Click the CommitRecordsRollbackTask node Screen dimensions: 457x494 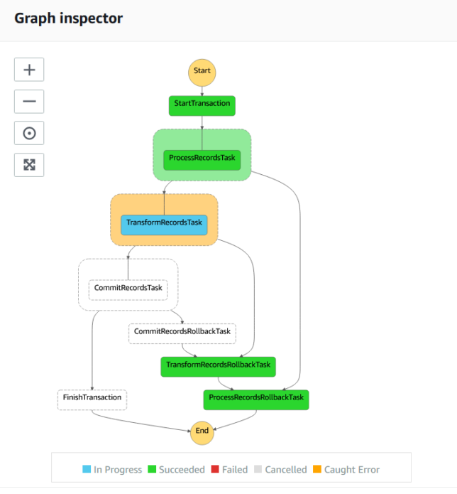coord(182,333)
